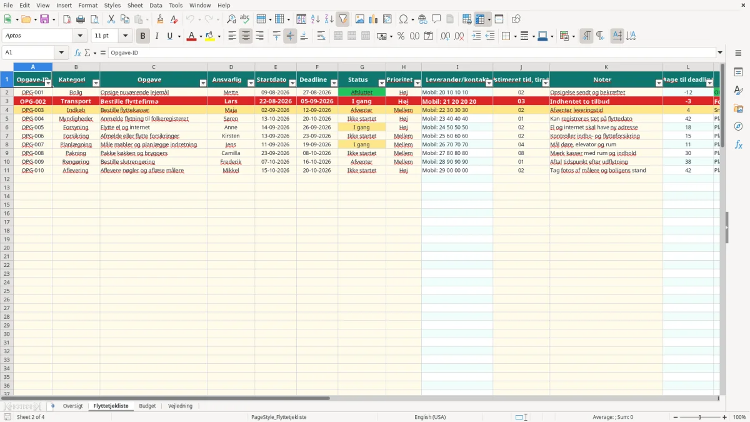Click the Increase Indent icon

476,36
